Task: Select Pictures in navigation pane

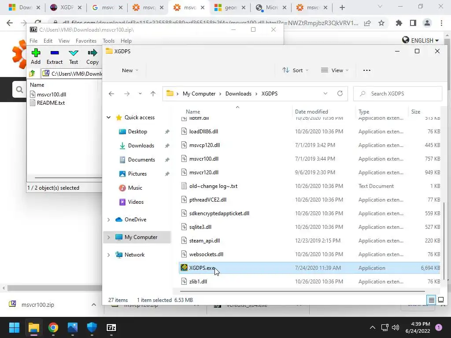Action: point(137,174)
